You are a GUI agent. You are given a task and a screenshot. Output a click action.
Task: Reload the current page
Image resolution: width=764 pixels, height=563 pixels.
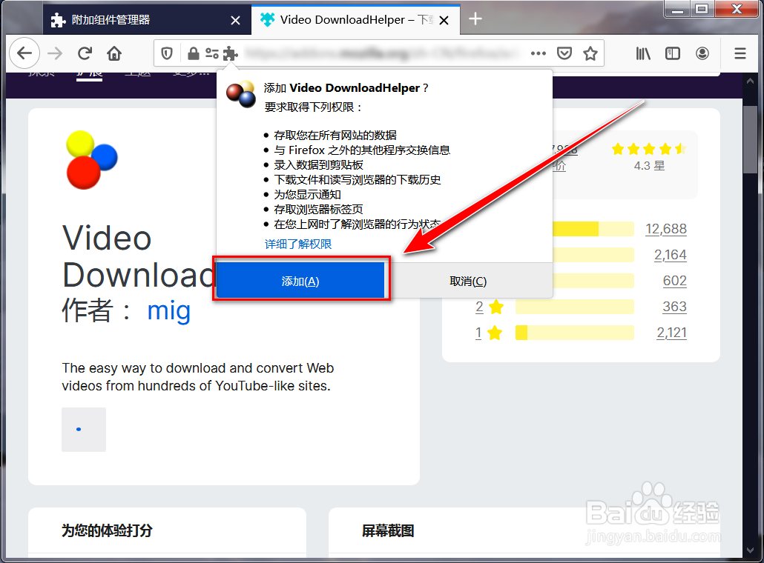click(x=85, y=53)
